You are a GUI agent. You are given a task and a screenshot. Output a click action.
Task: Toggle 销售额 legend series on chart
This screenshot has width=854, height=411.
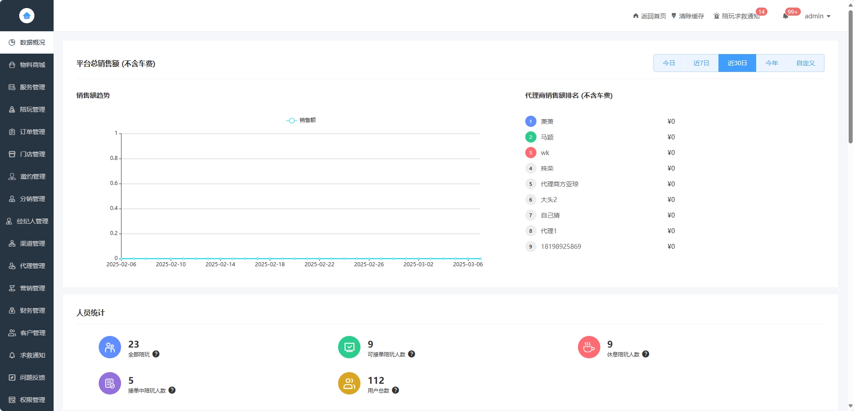pyautogui.click(x=301, y=120)
